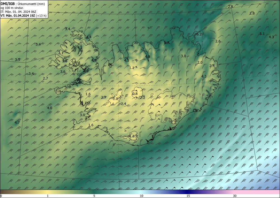Click the '0' tick on the color scale
This screenshot has height=198, width=280.
tap(1, 196)
